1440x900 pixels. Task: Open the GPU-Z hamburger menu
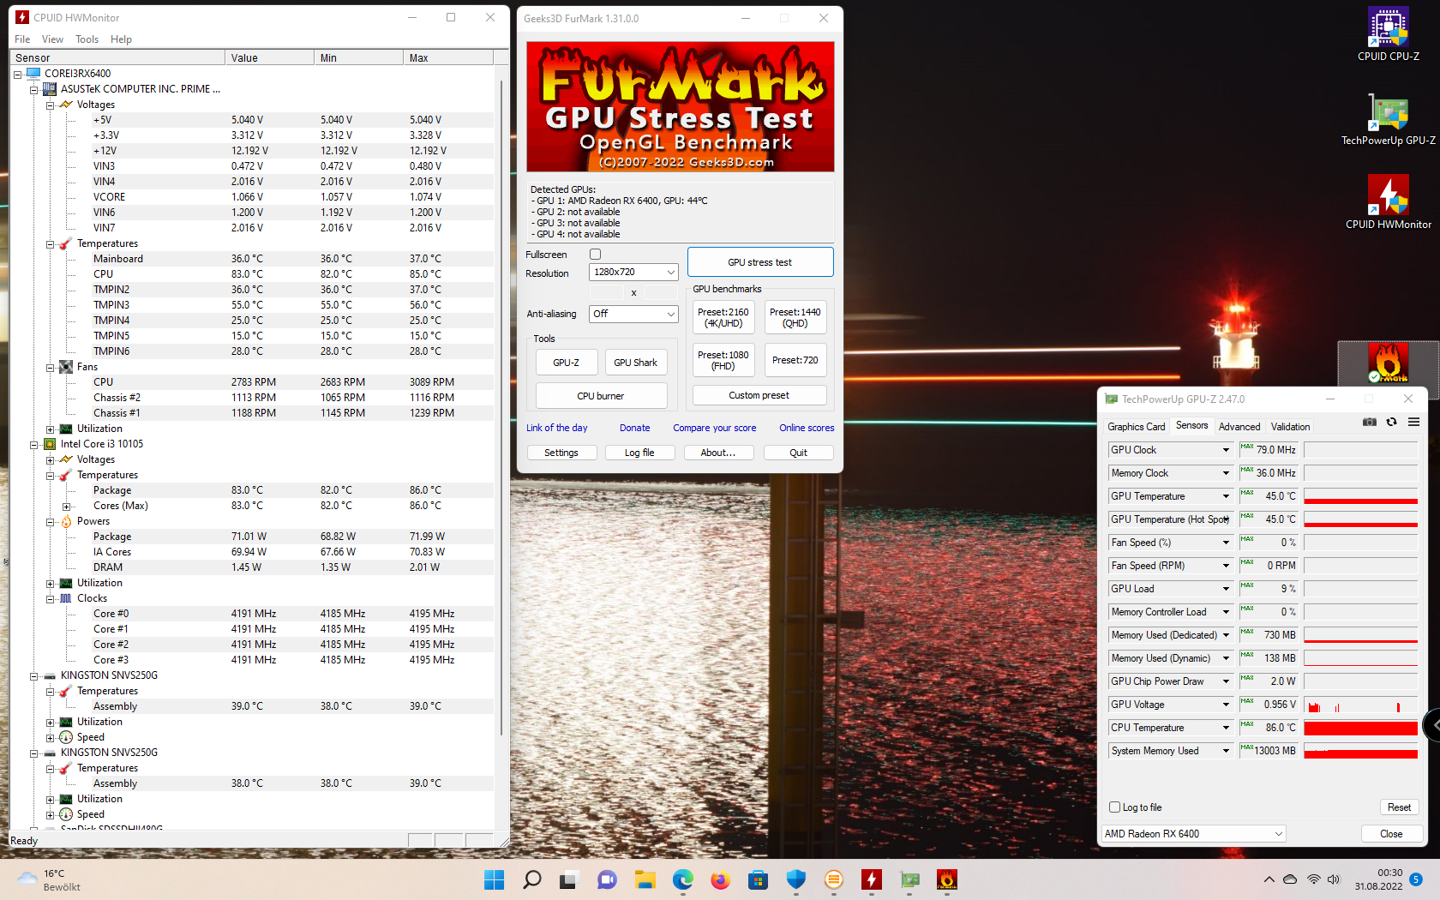(1413, 422)
